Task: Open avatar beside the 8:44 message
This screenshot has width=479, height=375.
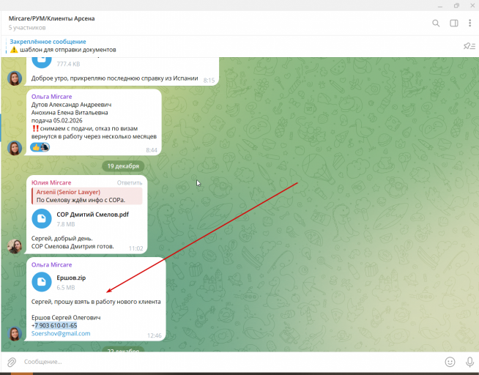Action: click(x=15, y=148)
